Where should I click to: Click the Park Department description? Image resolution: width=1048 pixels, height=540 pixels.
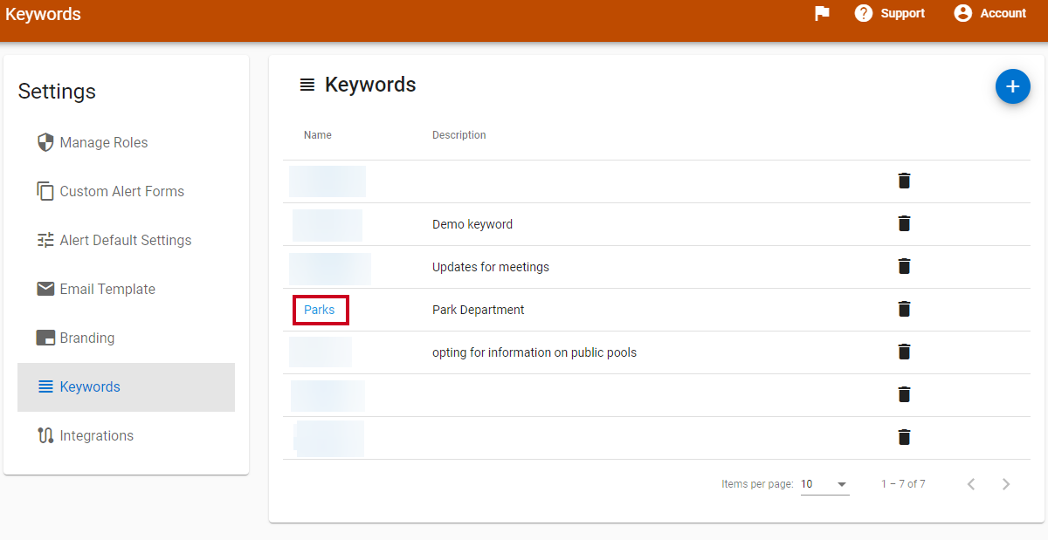479,310
